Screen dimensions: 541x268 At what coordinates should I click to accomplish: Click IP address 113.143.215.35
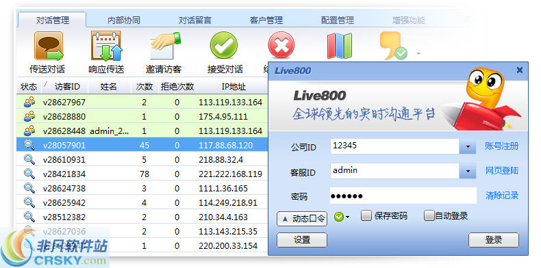[228, 232]
